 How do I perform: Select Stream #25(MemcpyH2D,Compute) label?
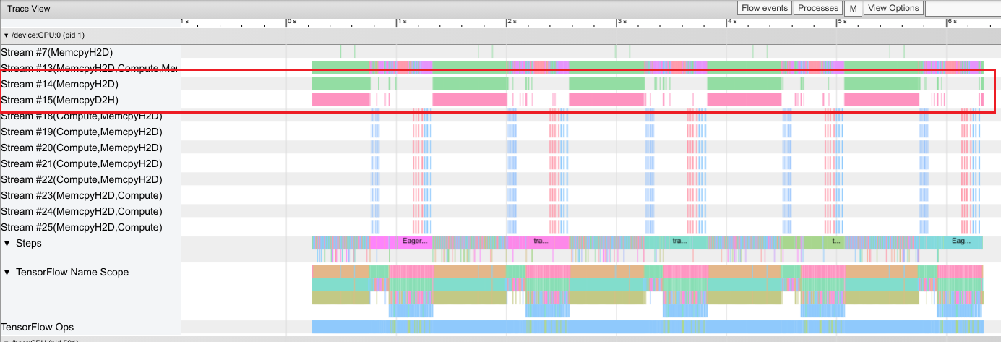point(82,227)
